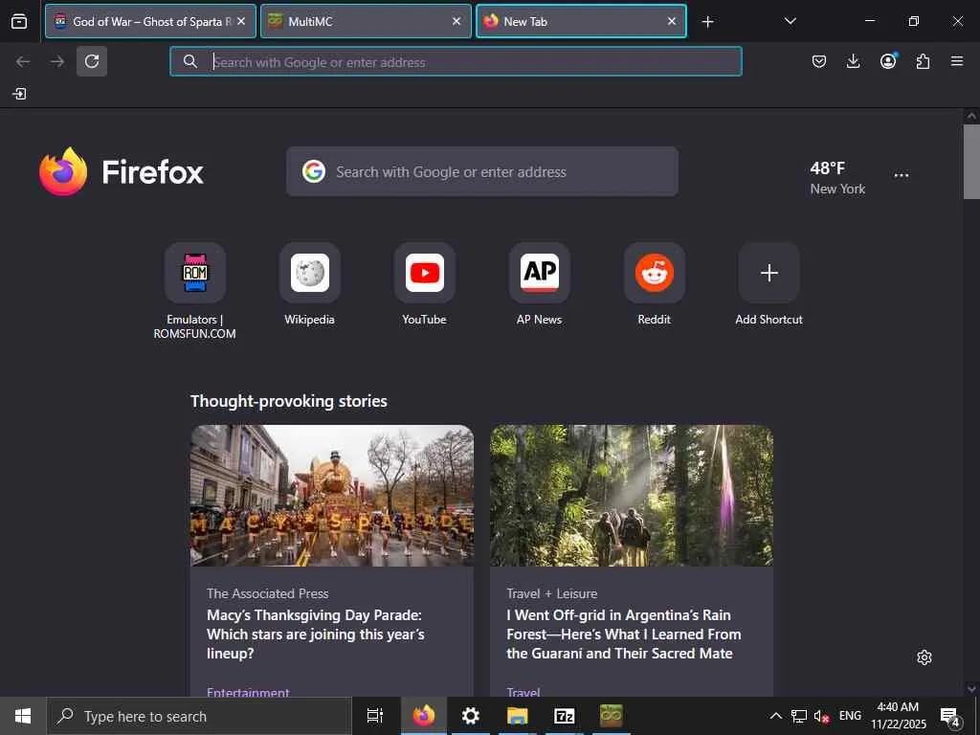Click the clock showing 4:40 AM
The height and width of the screenshot is (735, 980).
coord(899,716)
